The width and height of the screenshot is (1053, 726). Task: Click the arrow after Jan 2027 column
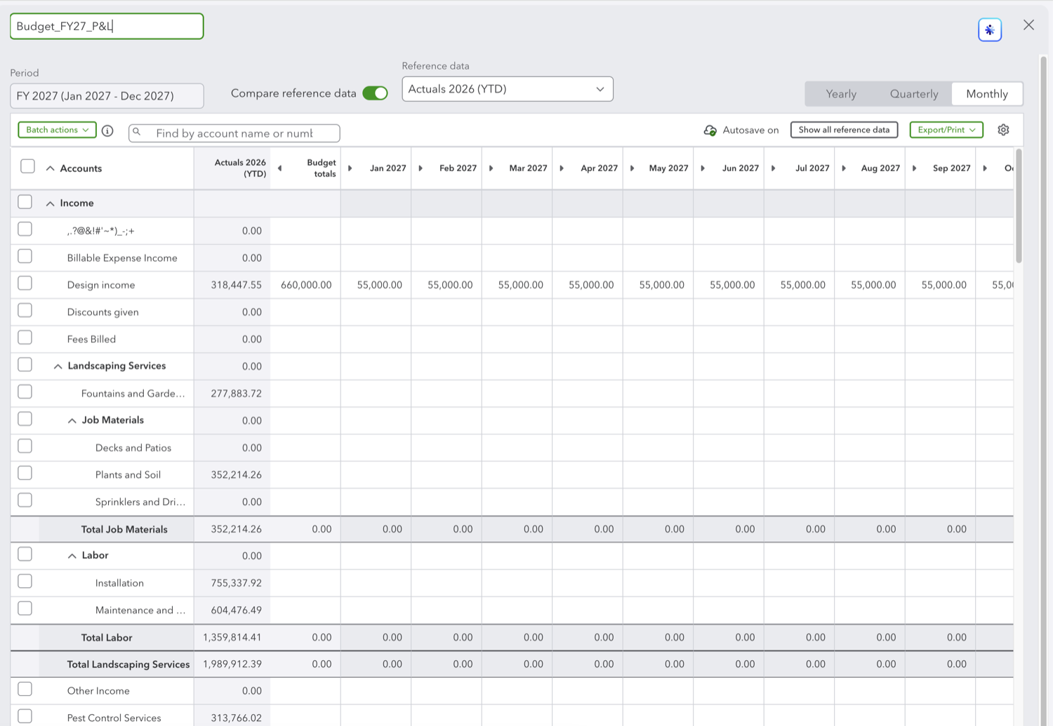pyautogui.click(x=420, y=168)
